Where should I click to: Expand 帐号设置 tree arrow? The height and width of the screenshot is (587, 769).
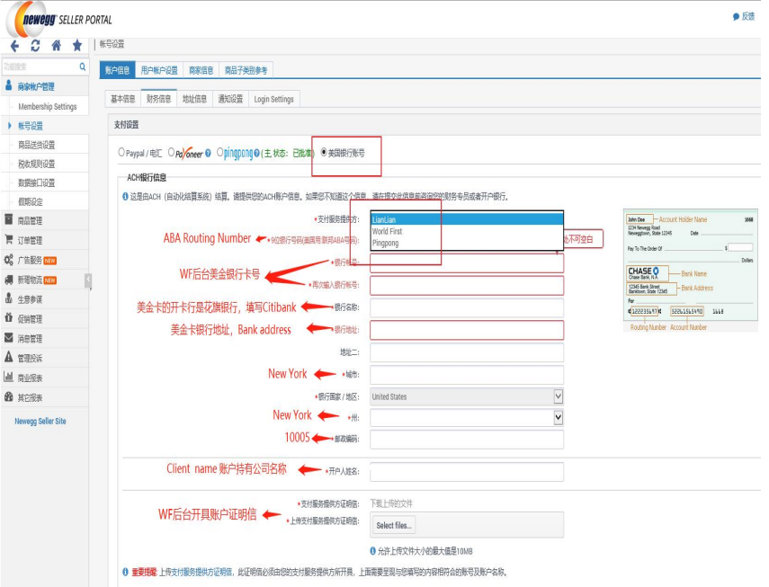pyautogui.click(x=10, y=126)
